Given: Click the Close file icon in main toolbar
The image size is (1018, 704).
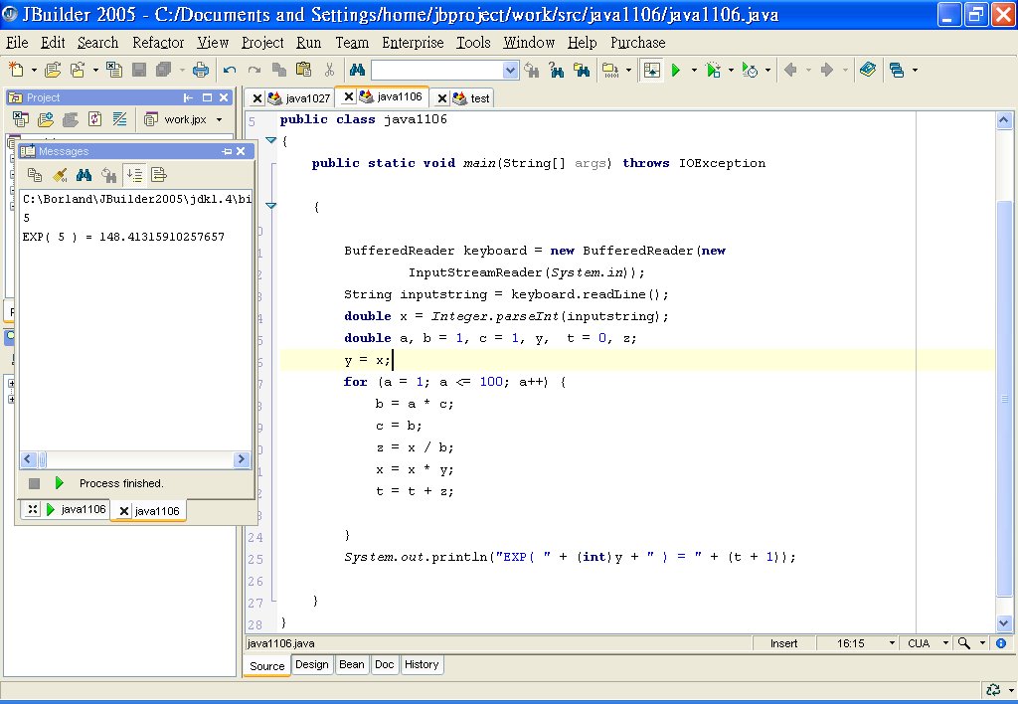Looking at the screenshot, I should point(114,70).
